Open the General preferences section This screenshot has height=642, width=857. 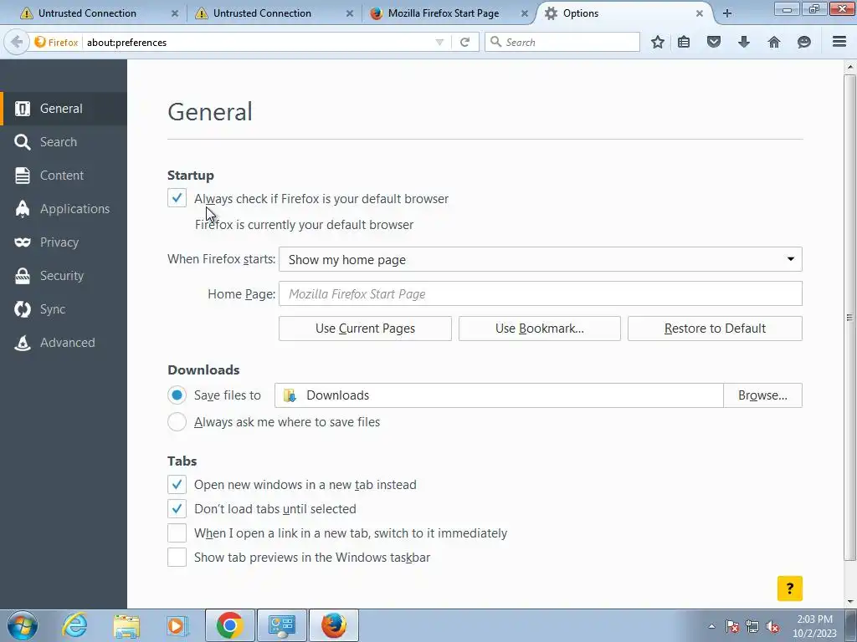(x=64, y=109)
